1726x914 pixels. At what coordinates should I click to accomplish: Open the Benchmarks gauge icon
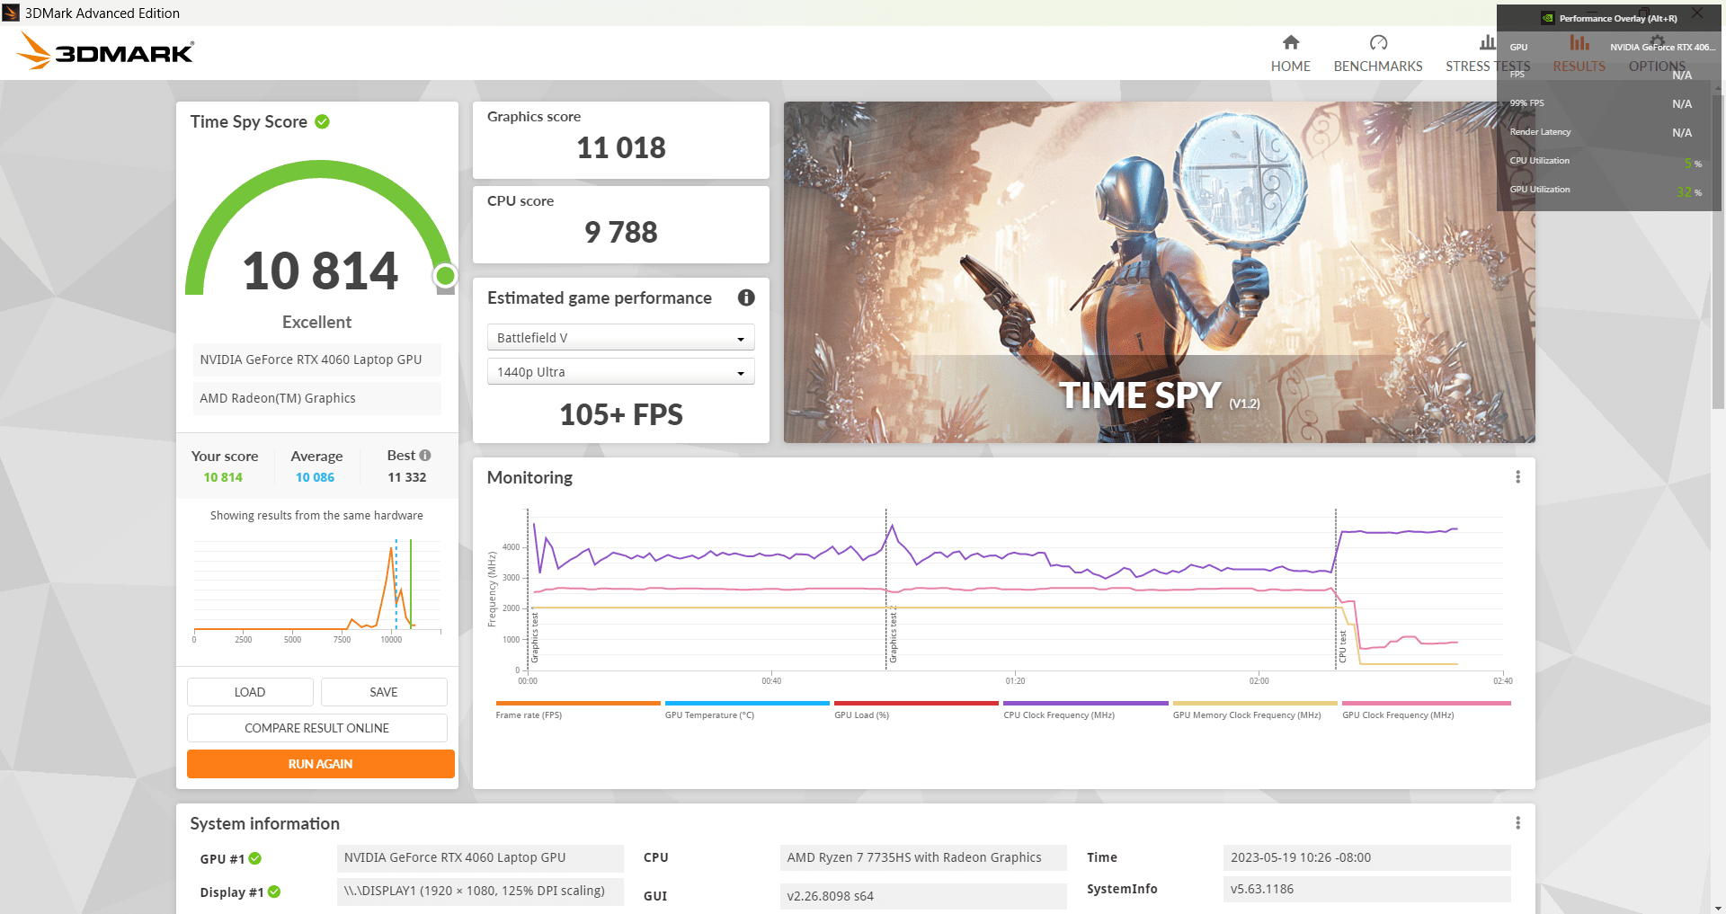(x=1377, y=43)
